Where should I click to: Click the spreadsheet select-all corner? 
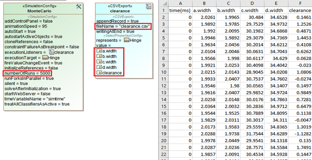point(163,3)
